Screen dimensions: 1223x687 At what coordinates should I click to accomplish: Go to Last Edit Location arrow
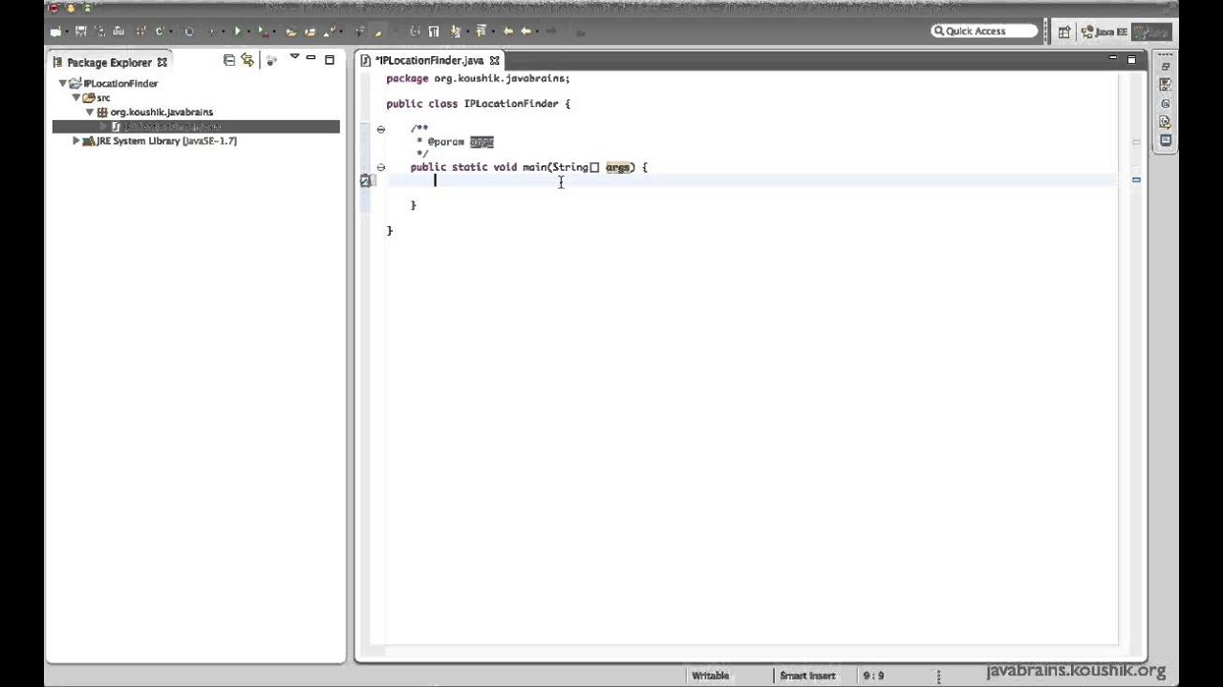tap(507, 31)
